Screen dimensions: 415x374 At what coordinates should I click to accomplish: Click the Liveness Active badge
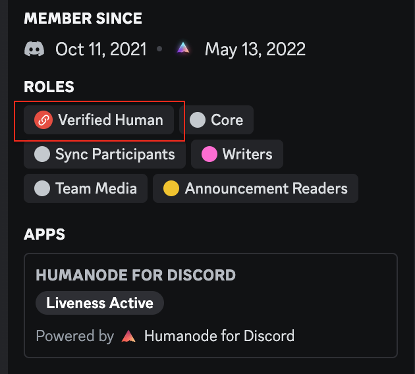(x=99, y=303)
